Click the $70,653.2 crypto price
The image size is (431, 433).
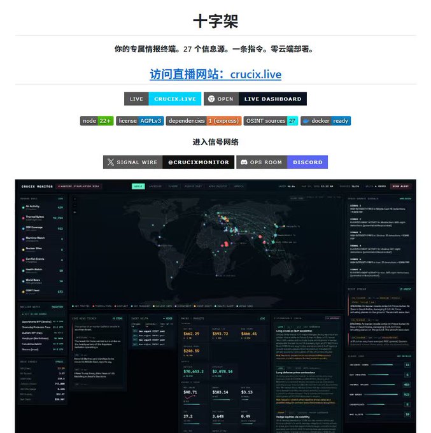point(194,372)
